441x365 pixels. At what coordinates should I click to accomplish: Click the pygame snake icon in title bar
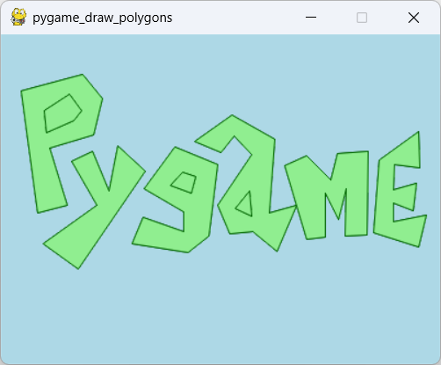coord(18,17)
